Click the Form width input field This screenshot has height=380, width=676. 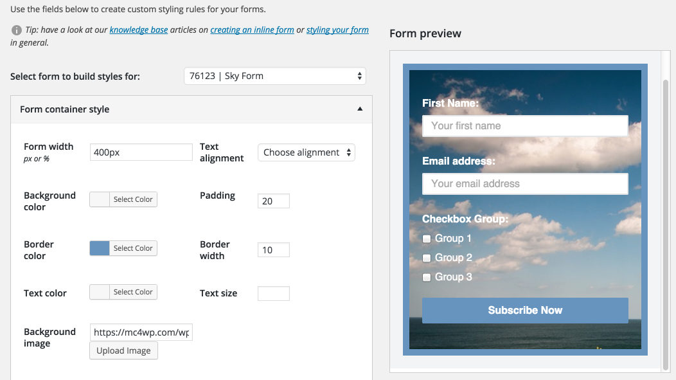141,152
